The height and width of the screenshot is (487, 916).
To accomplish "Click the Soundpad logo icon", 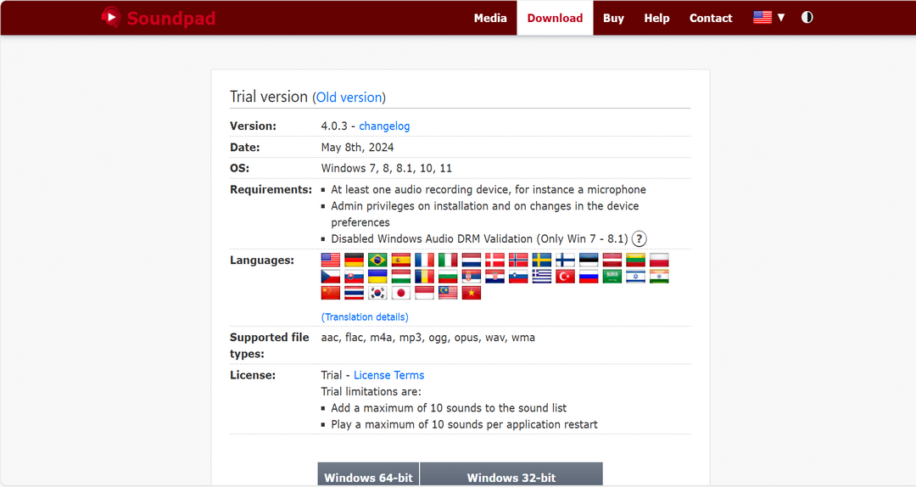I will click(x=110, y=18).
